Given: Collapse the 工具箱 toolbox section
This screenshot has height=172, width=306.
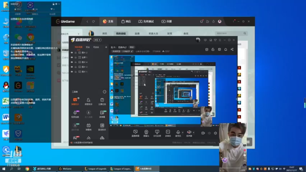Looking at the screenshot, I should [104, 92].
